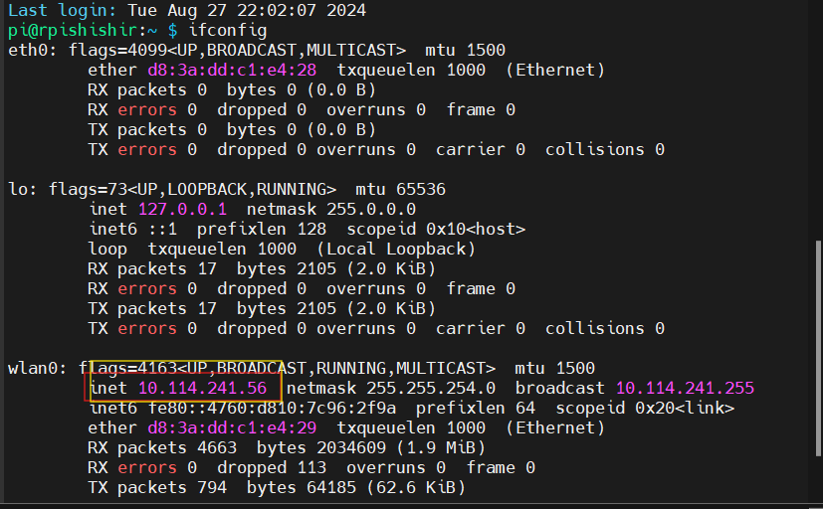
Task: Click the loopback address 127.0.0.1
Action: (x=182, y=209)
